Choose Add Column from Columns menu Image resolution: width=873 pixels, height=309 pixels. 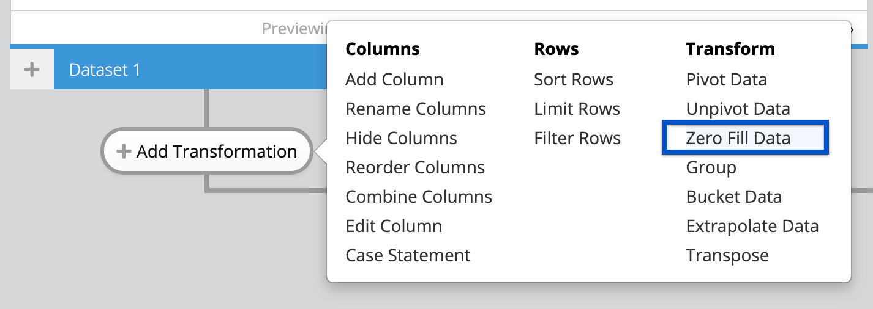(x=394, y=79)
